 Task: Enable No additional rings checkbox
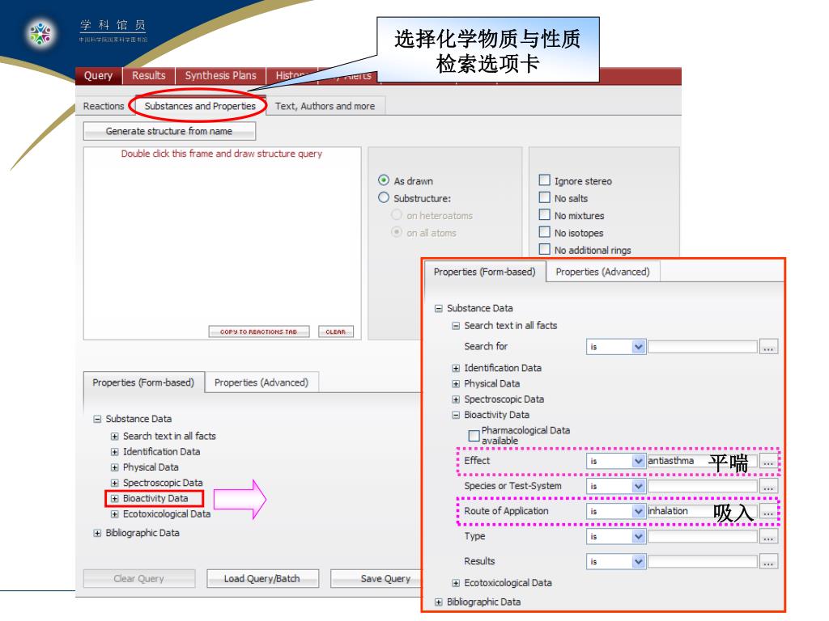click(545, 249)
